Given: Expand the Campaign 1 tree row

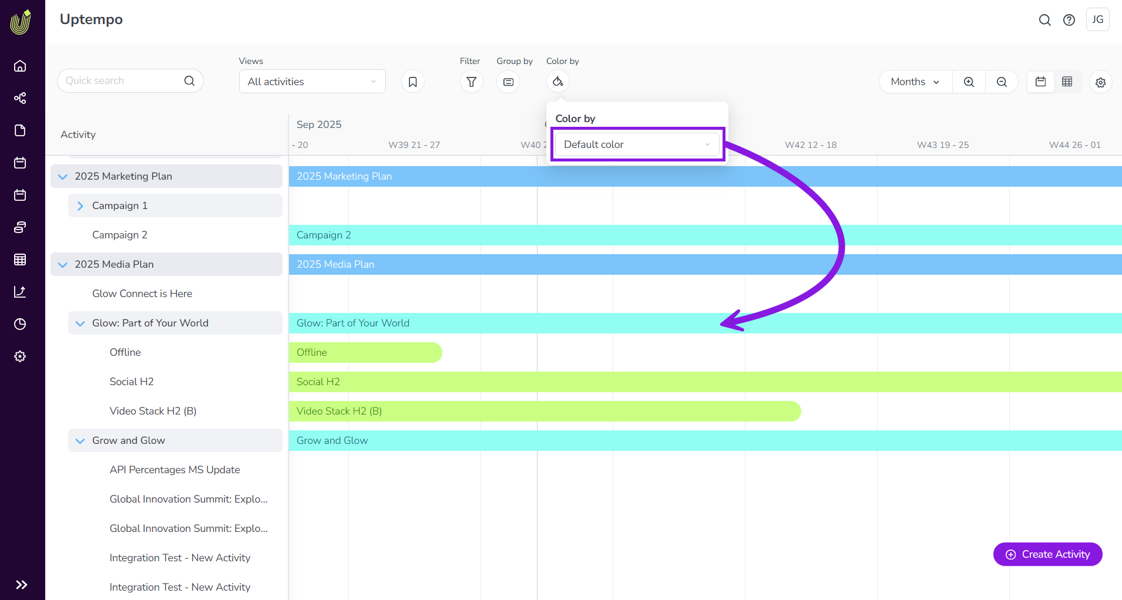Looking at the screenshot, I should click(x=80, y=205).
